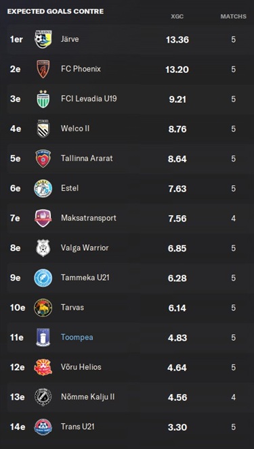
Task: Click the Järve club crest
Action: pyautogui.click(x=43, y=39)
